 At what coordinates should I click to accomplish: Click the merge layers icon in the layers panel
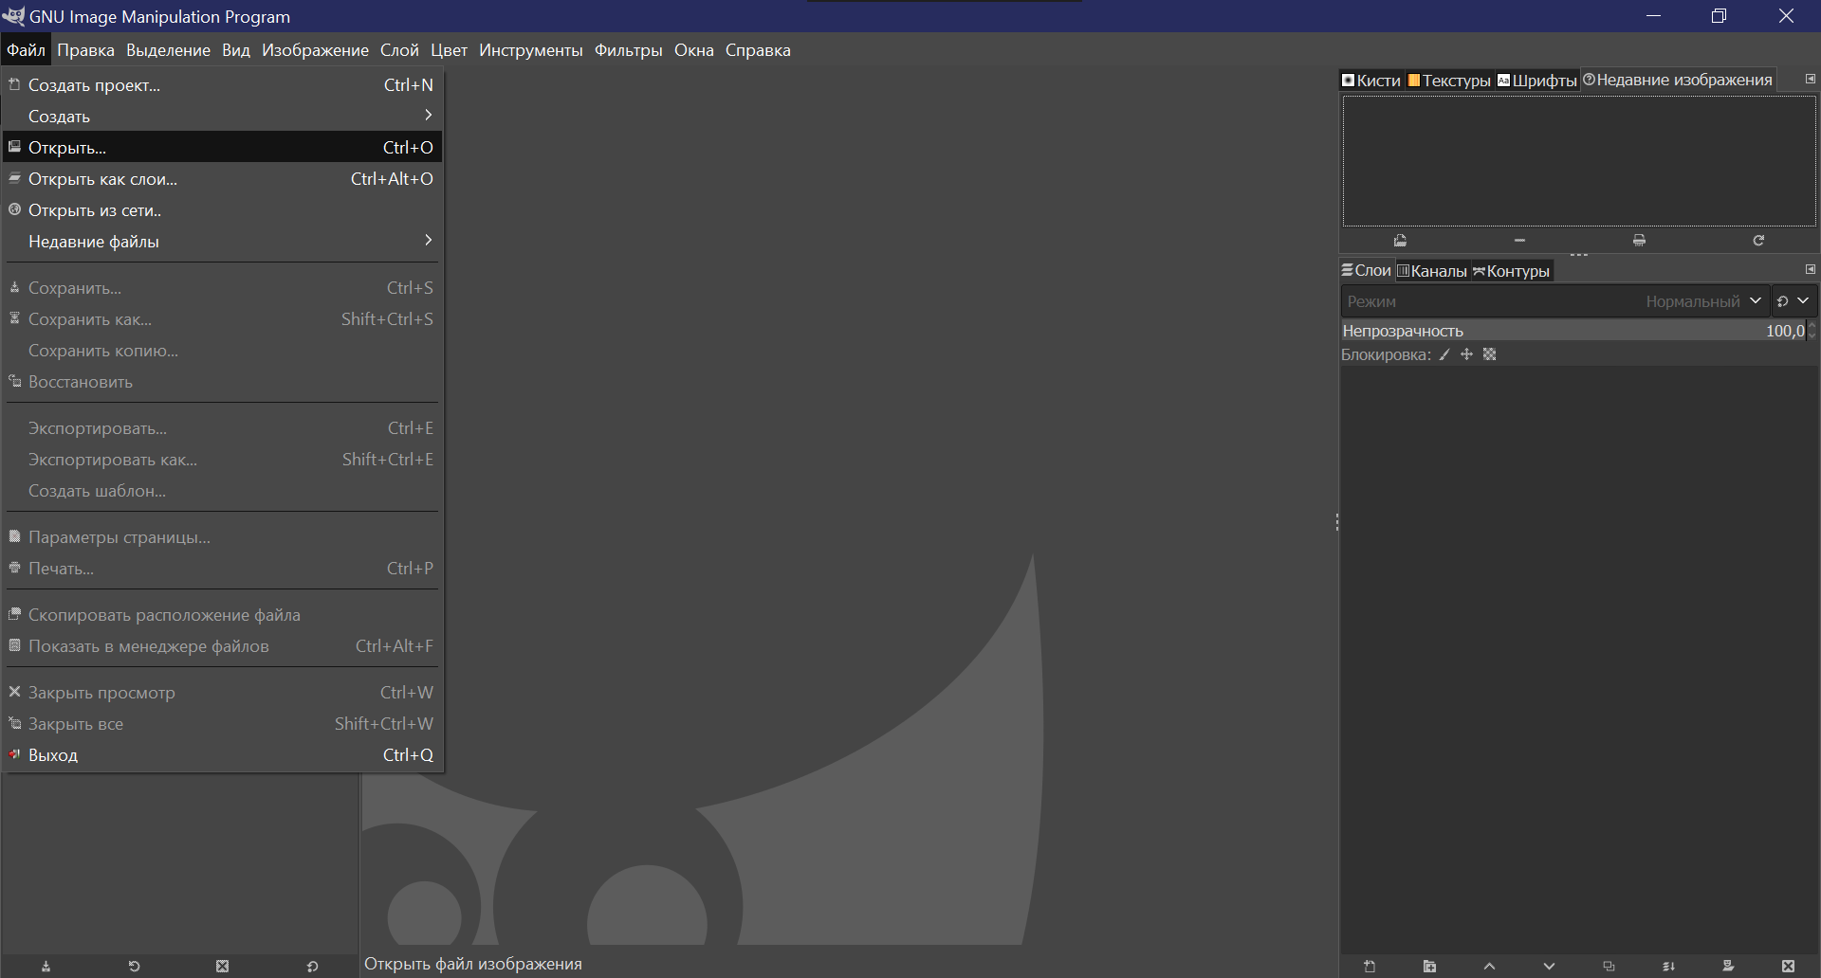(1668, 967)
